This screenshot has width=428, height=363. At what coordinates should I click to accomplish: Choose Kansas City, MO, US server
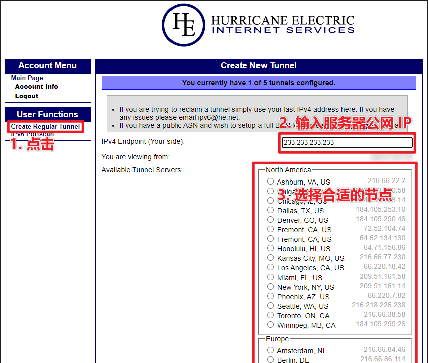[270, 257]
